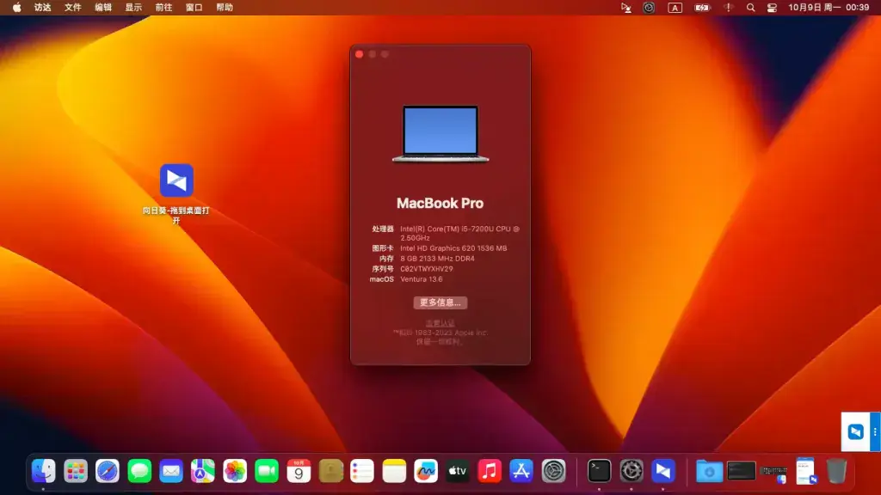This screenshot has height=495, width=881.
Task: Click Intel Core i5-7200U processor text
Action: click(x=459, y=234)
